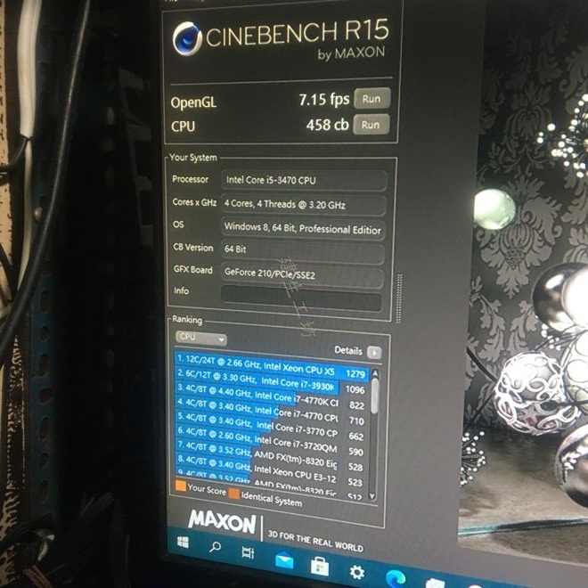Open the CPU ranking type dropdown
This screenshot has height=588, width=588.
click(x=201, y=338)
